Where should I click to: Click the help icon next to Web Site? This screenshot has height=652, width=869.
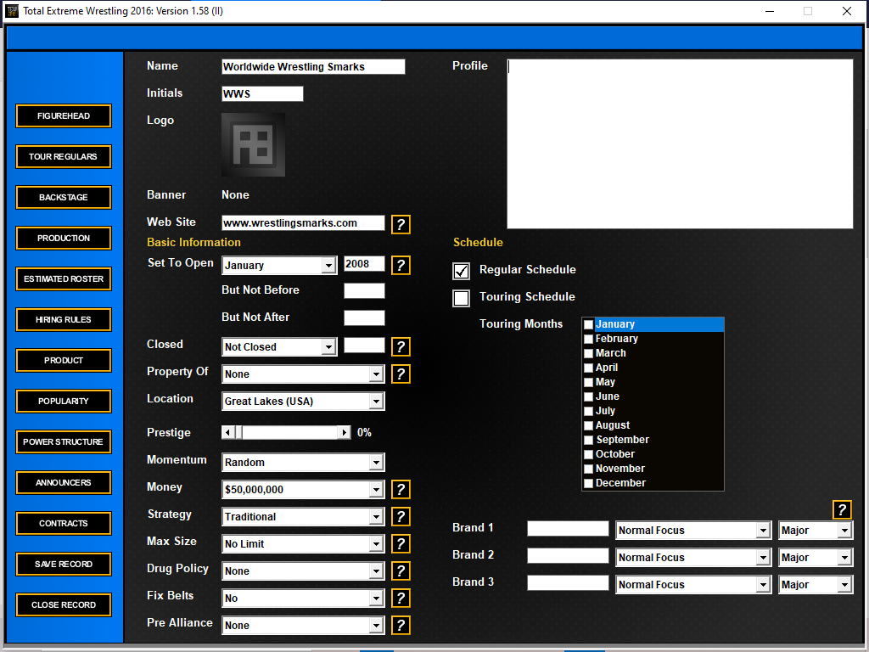pyautogui.click(x=401, y=225)
